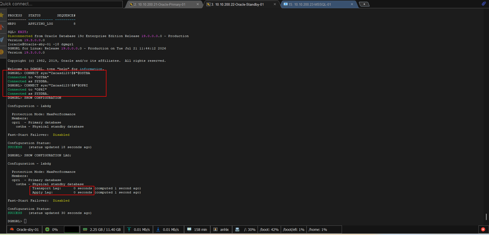Click the paperclip icon at top right
Screen dimensions: 489x235
click(x=484, y=4)
